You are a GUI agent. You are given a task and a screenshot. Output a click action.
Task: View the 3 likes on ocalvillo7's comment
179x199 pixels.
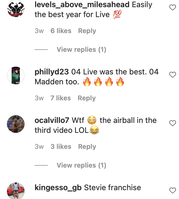pyautogui.click(x=61, y=147)
